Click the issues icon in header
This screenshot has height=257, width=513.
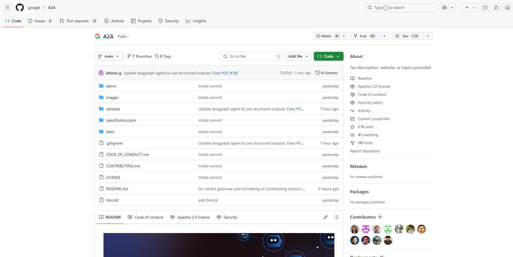click(485, 8)
